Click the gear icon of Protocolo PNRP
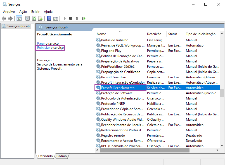Image resolution: width=225 pixels, height=165 pixels. click(98, 104)
